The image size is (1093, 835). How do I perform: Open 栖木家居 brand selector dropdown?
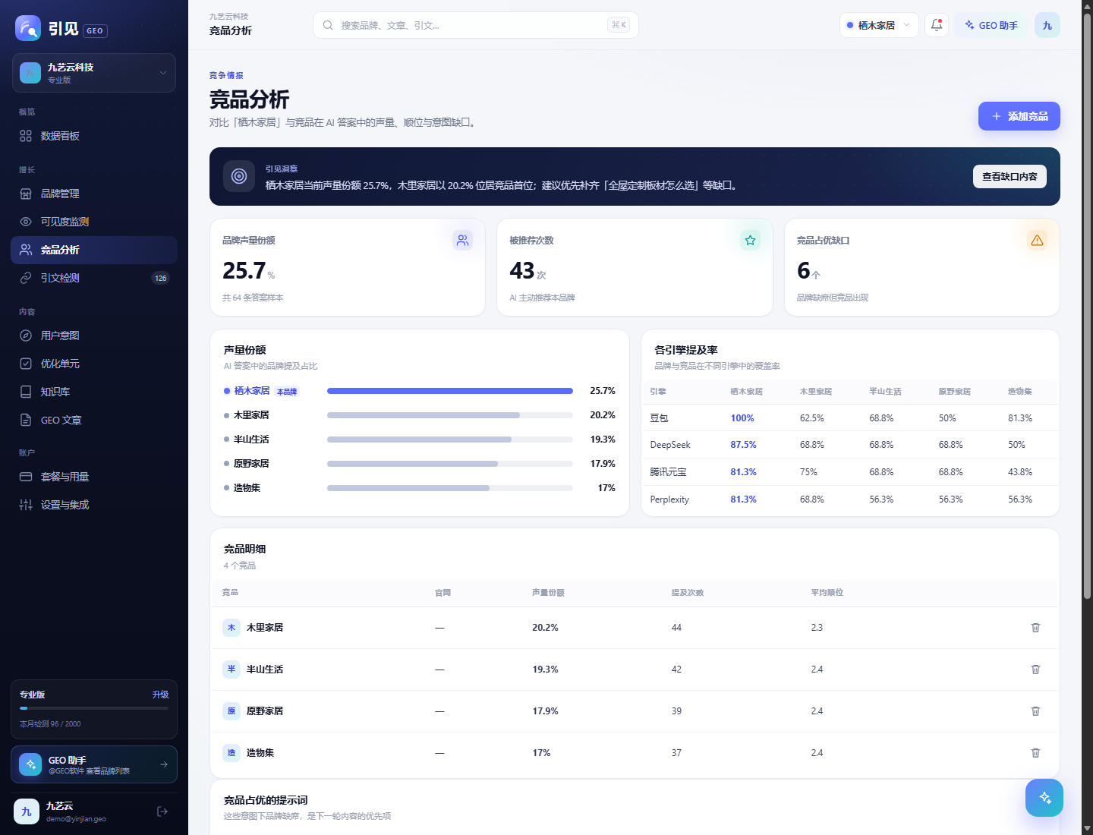pyautogui.click(x=879, y=25)
